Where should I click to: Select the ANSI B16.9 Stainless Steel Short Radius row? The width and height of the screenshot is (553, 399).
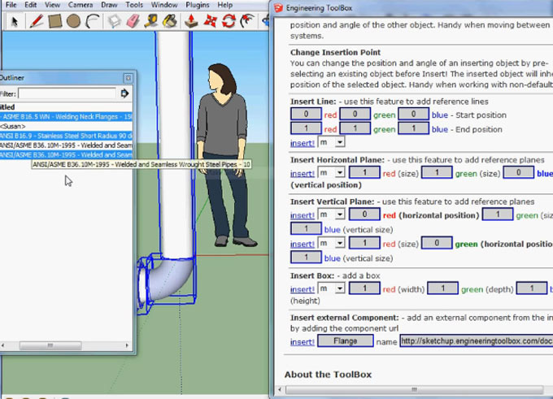tap(66, 136)
